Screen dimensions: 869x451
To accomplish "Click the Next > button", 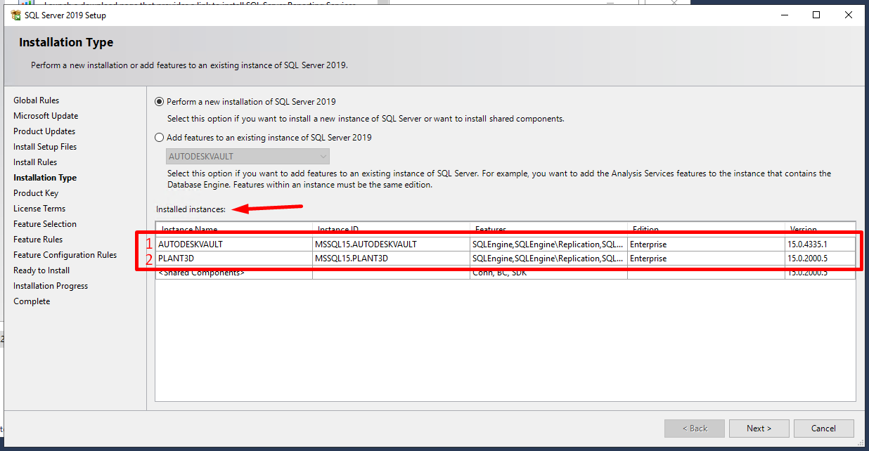I will [759, 428].
